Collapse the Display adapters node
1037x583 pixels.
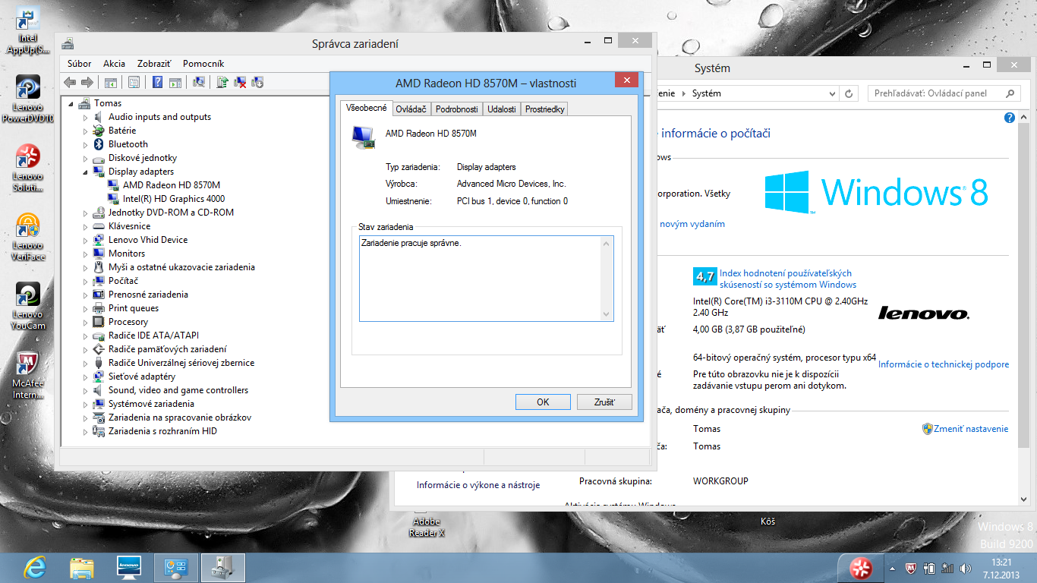click(86, 172)
